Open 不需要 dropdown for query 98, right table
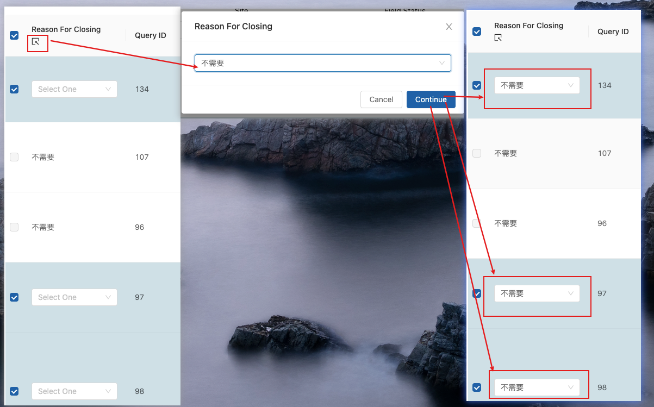Image resolution: width=654 pixels, height=407 pixels. point(537,387)
